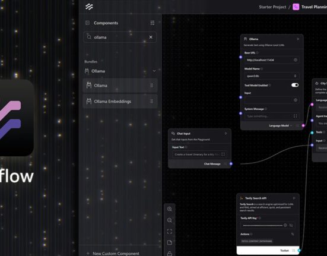The image size is (327, 256).
Task: Click the System Message input handle dot
Action: [x=241, y=113]
